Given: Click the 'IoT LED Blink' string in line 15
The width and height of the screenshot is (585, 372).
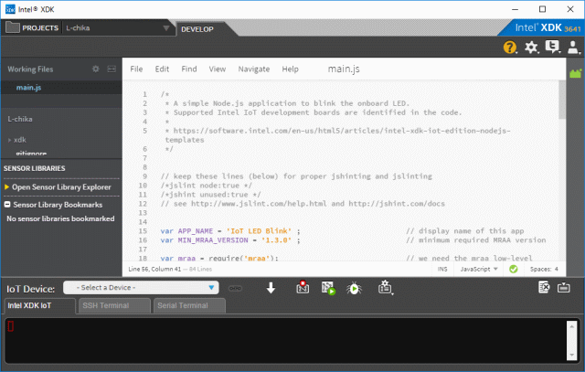Looking at the screenshot, I should [259, 231].
